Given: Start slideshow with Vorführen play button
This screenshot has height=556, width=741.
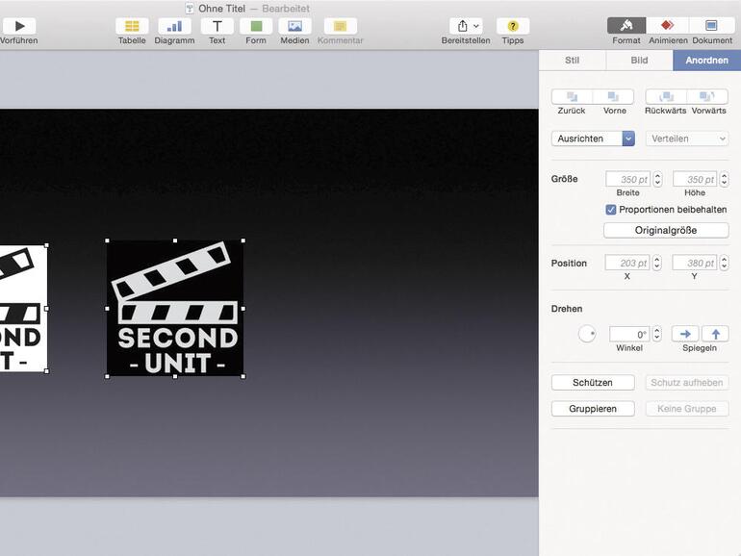Looking at the screenshot, I should click(19, 26).
